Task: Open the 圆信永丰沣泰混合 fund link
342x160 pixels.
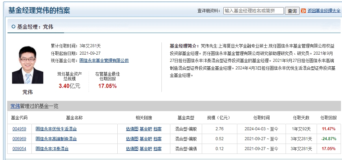Action: coord(52,149)
